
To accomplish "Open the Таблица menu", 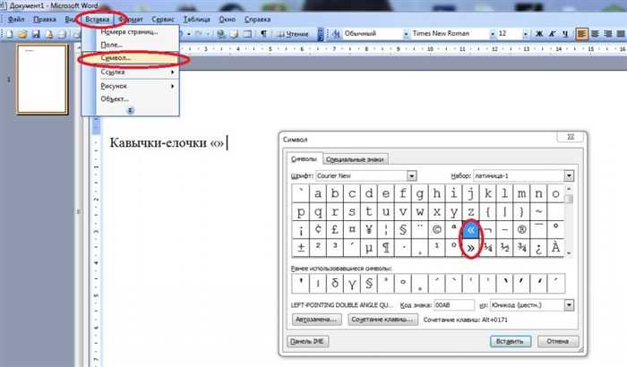I will click(196, 19).
